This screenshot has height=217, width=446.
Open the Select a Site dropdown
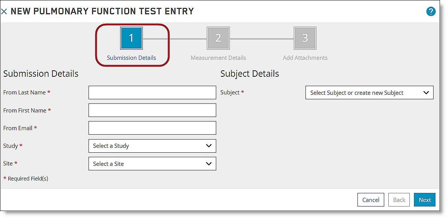tap(152, 164)
